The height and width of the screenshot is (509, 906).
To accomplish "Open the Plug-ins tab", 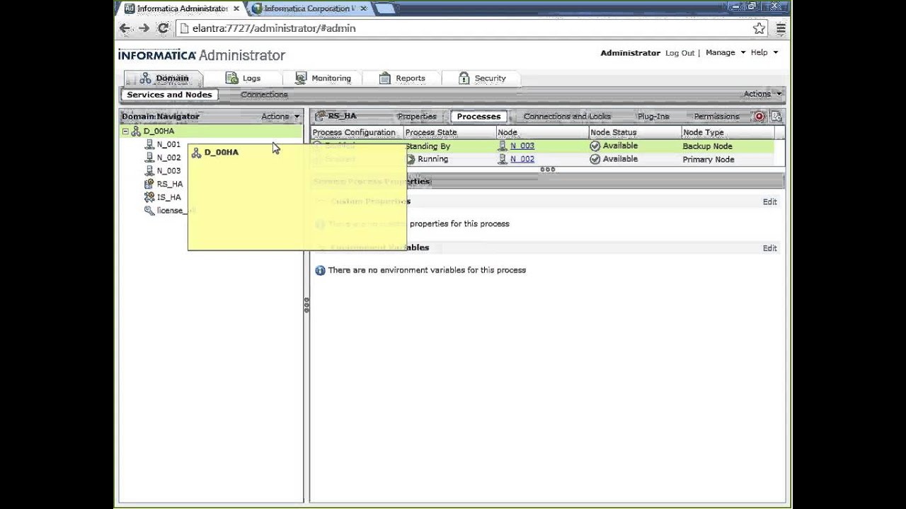I will click(653, 117).
